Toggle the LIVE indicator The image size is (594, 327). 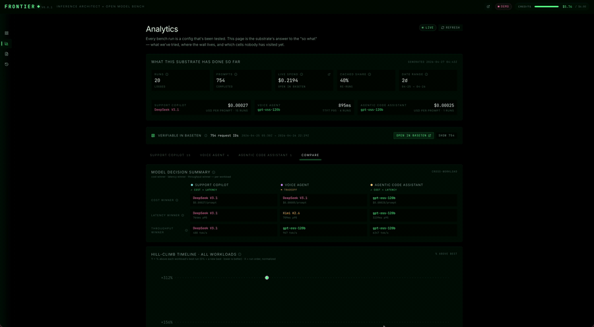(x=428, y=28)
